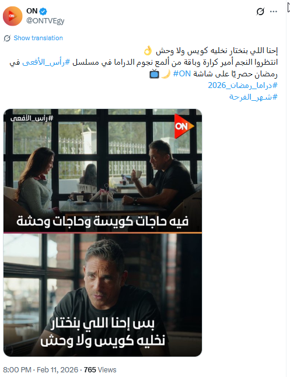Open the #ON hashtag
This screenshot has height=377, width=290.
[182, 74]
